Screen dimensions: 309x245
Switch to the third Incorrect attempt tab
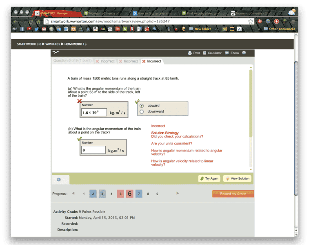coord(151,61)
